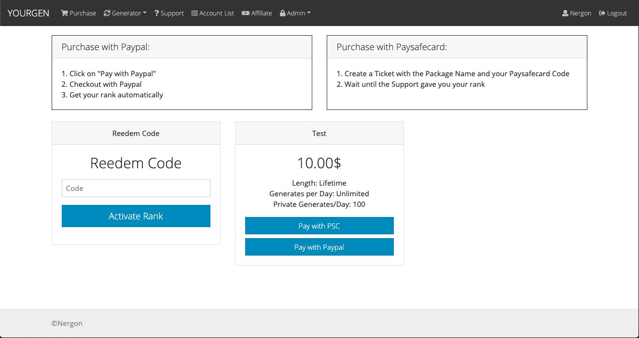Expand the Admin dropdown caret

point(309,13)
